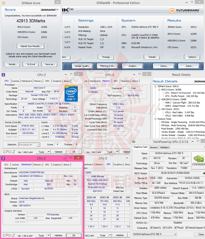The height and width of the screenshot is (239, 205).
Task: Select Pixel Shader 2785.400 fps row
Action: pos(175,129)
